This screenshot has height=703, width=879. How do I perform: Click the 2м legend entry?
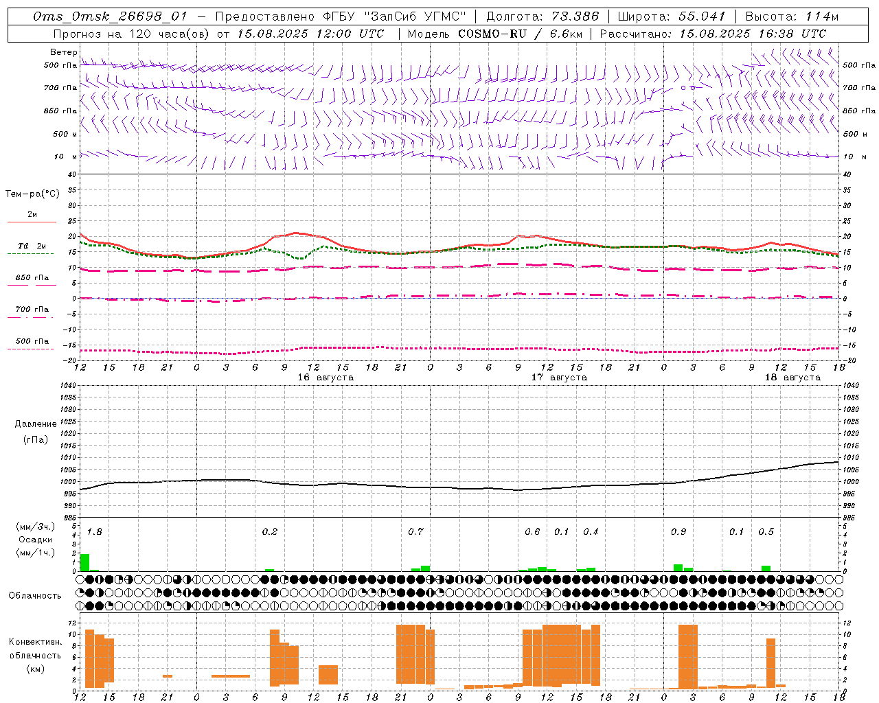pos(32,214)
